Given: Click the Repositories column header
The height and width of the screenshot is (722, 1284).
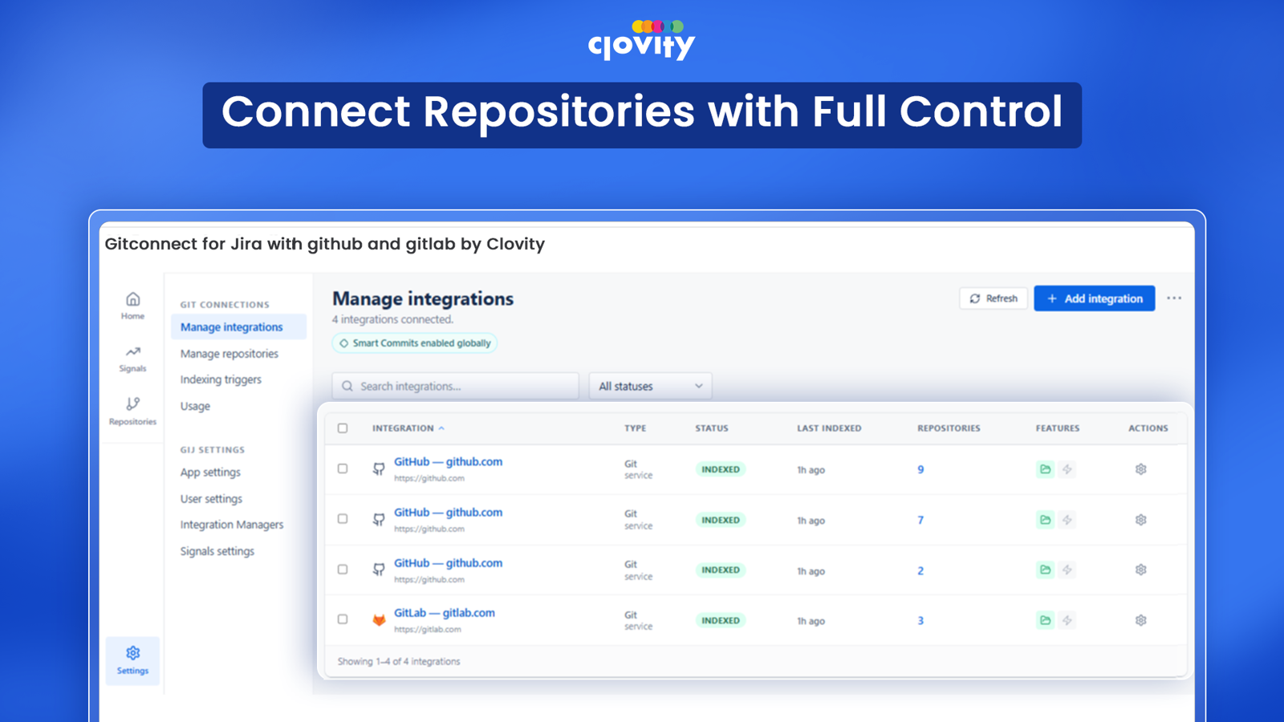Looking at the screenshot, I should click(949, 428).
